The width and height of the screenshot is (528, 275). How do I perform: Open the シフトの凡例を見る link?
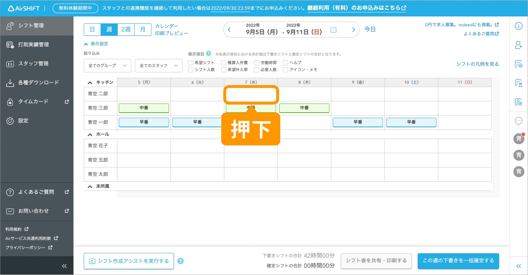click(477, 64)
